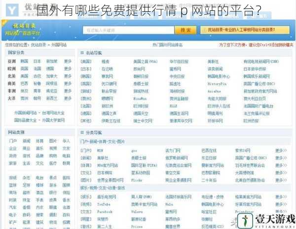Open 优站目录 breadcrumb link
The width and height of the screenshot is (296, 229).
pyautogui.click(x=38, y=45)
